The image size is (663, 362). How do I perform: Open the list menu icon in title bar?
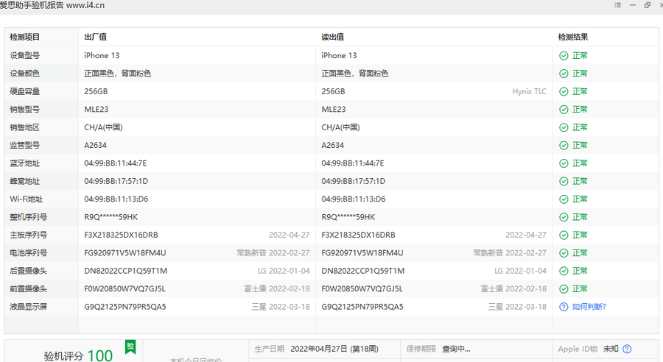pyautogui.click(x=618, y=5)
